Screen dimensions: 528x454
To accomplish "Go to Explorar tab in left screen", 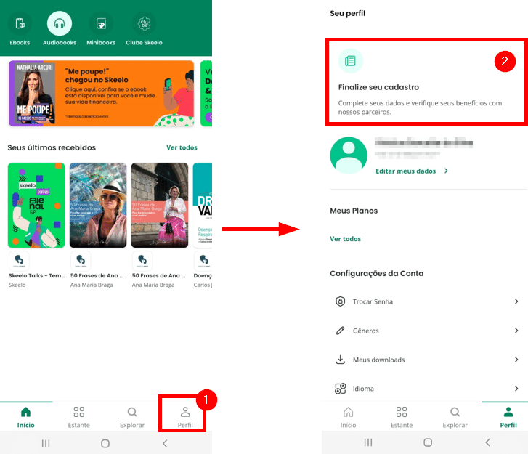I will tap(132, 417).
